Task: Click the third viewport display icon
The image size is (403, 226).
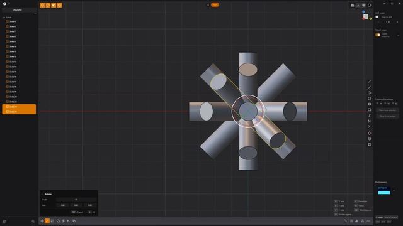Action: pyautogui.click(x=364, y=5)
